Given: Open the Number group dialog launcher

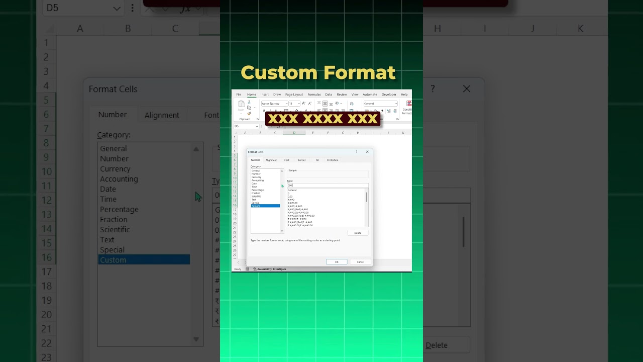Looking at the screenshot, I should pos(397,119).
